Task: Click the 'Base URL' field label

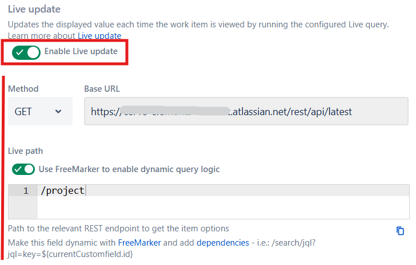Action: 102,89
